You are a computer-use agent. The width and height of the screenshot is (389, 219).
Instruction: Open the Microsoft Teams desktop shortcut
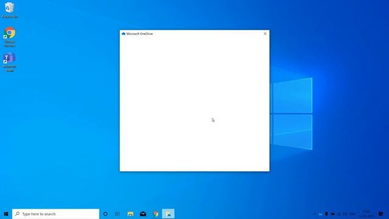(10, 62)
